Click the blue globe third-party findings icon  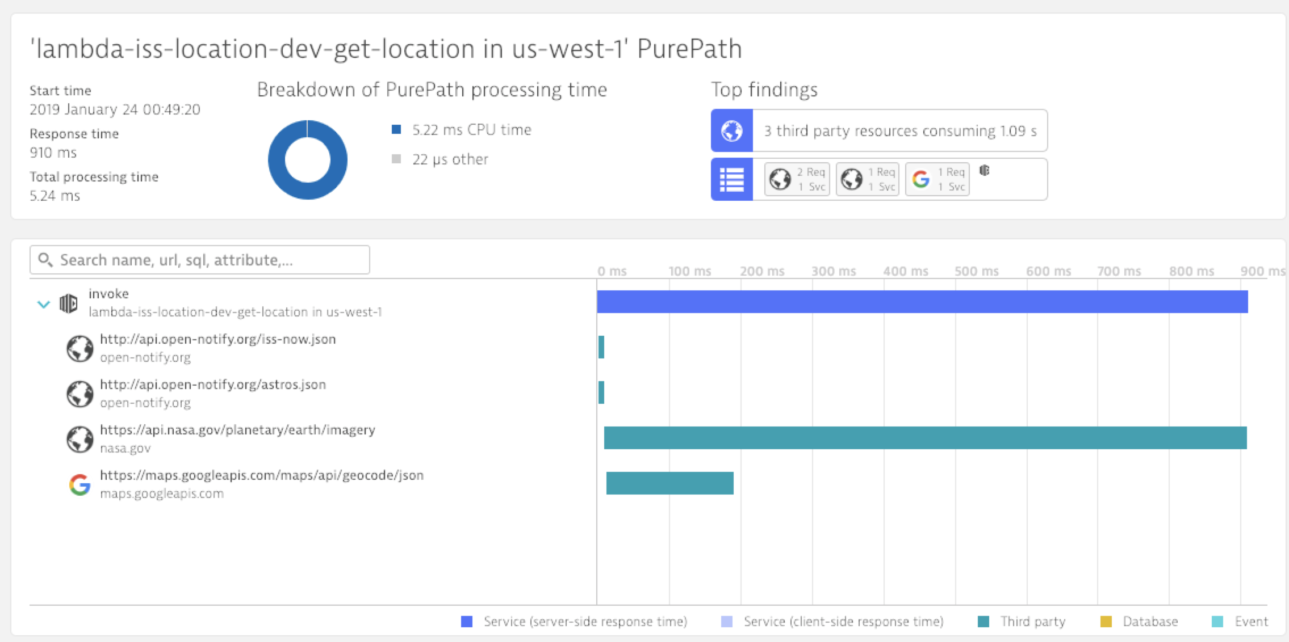pyautogui.click(x=731, y=131)
